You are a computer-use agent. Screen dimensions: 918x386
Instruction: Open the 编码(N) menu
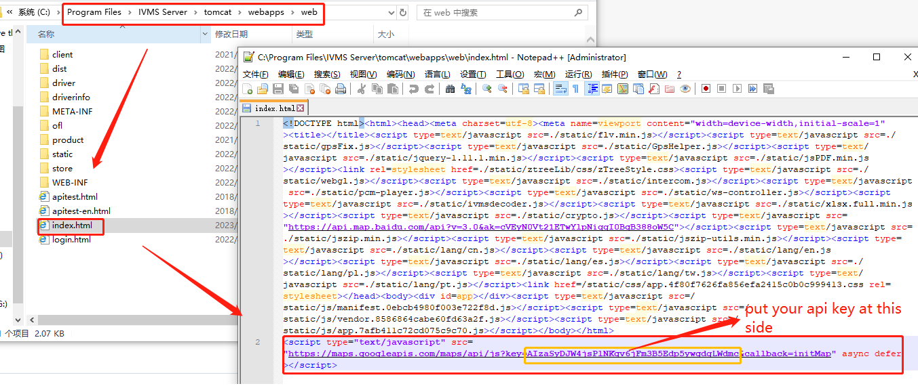click(400, 74)
